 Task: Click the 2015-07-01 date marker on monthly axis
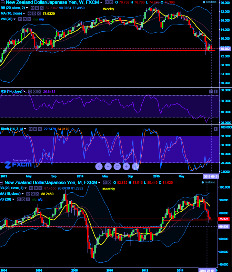[x=207, y=270]
